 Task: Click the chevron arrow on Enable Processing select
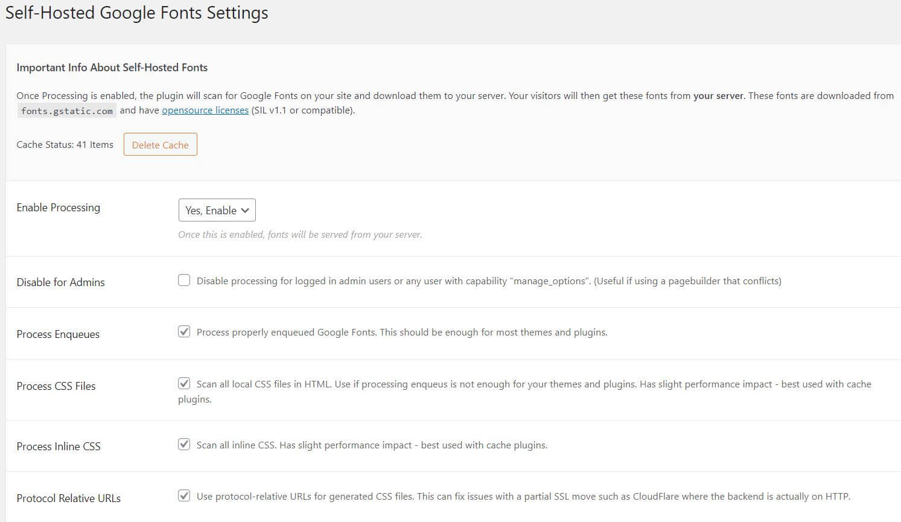(x=245, y=210)
